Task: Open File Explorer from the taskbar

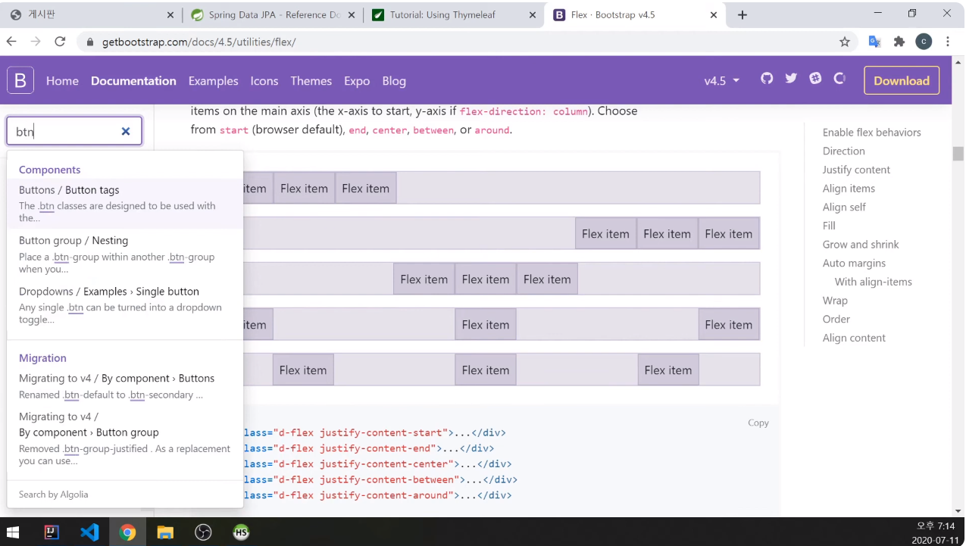Action: pos(165,532)
